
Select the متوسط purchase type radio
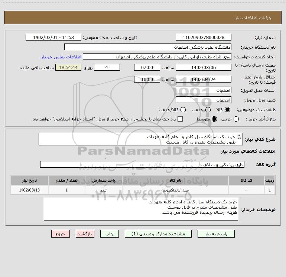tap(214, 119)
